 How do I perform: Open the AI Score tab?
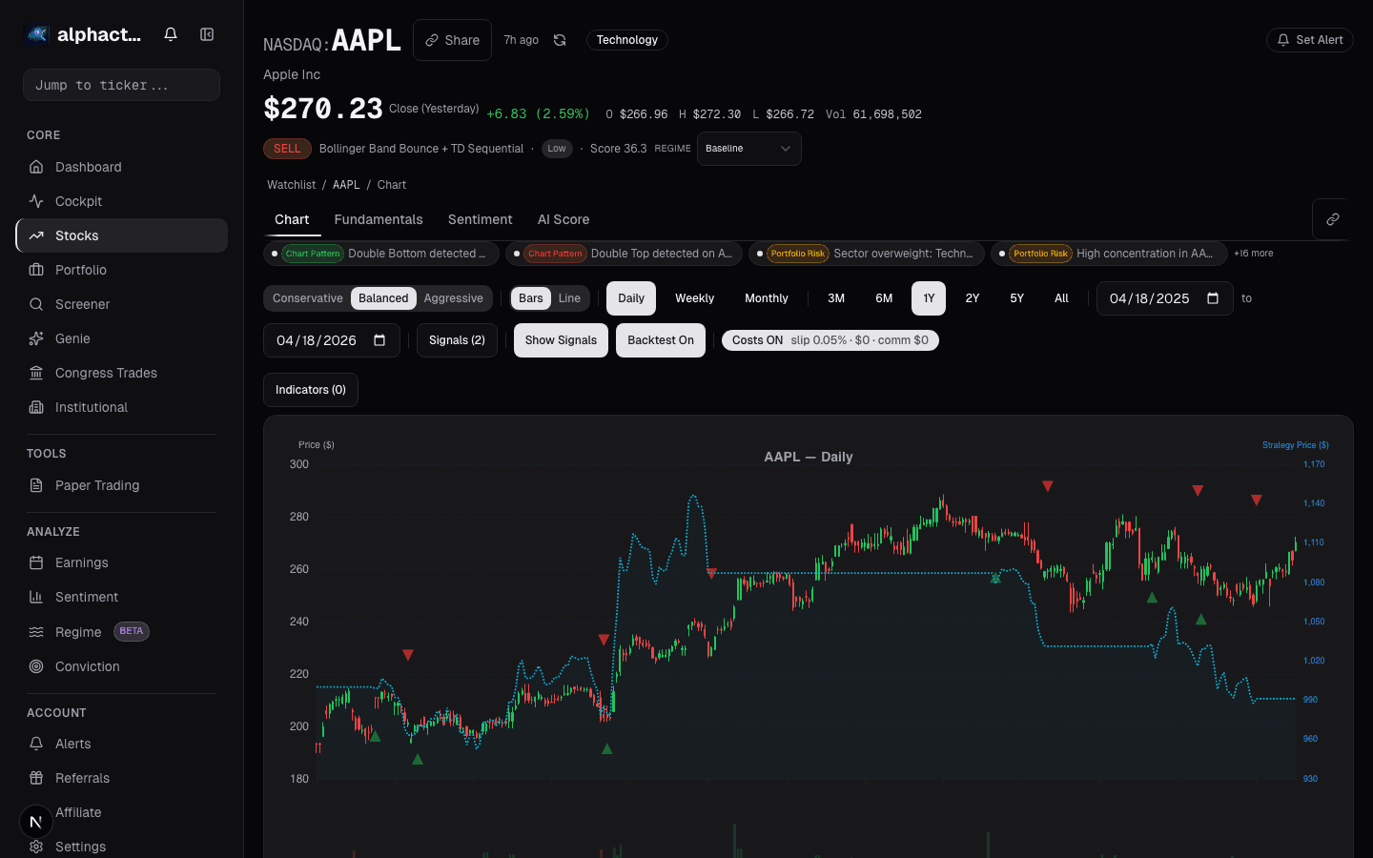pyautogui.click(x=563, y=219)
